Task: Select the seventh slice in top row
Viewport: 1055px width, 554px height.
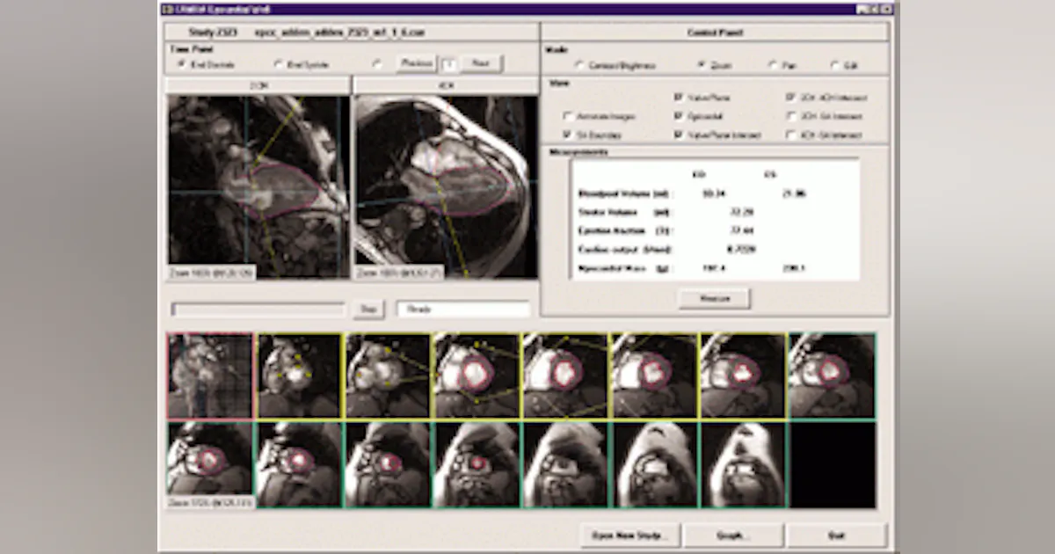Action: pos(743,375)
